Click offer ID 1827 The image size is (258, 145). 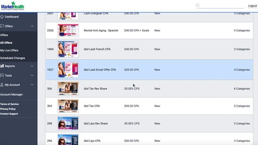click(50, 70)
